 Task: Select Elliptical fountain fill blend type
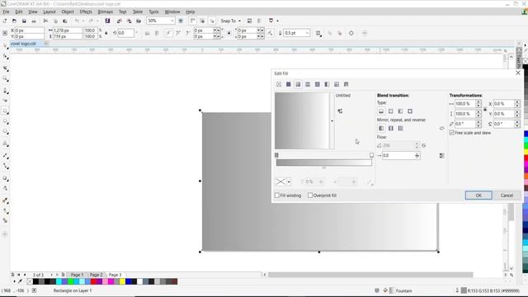coord(390,111)
